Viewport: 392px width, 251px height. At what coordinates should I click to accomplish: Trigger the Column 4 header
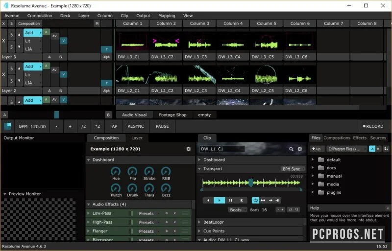point(233,23)
